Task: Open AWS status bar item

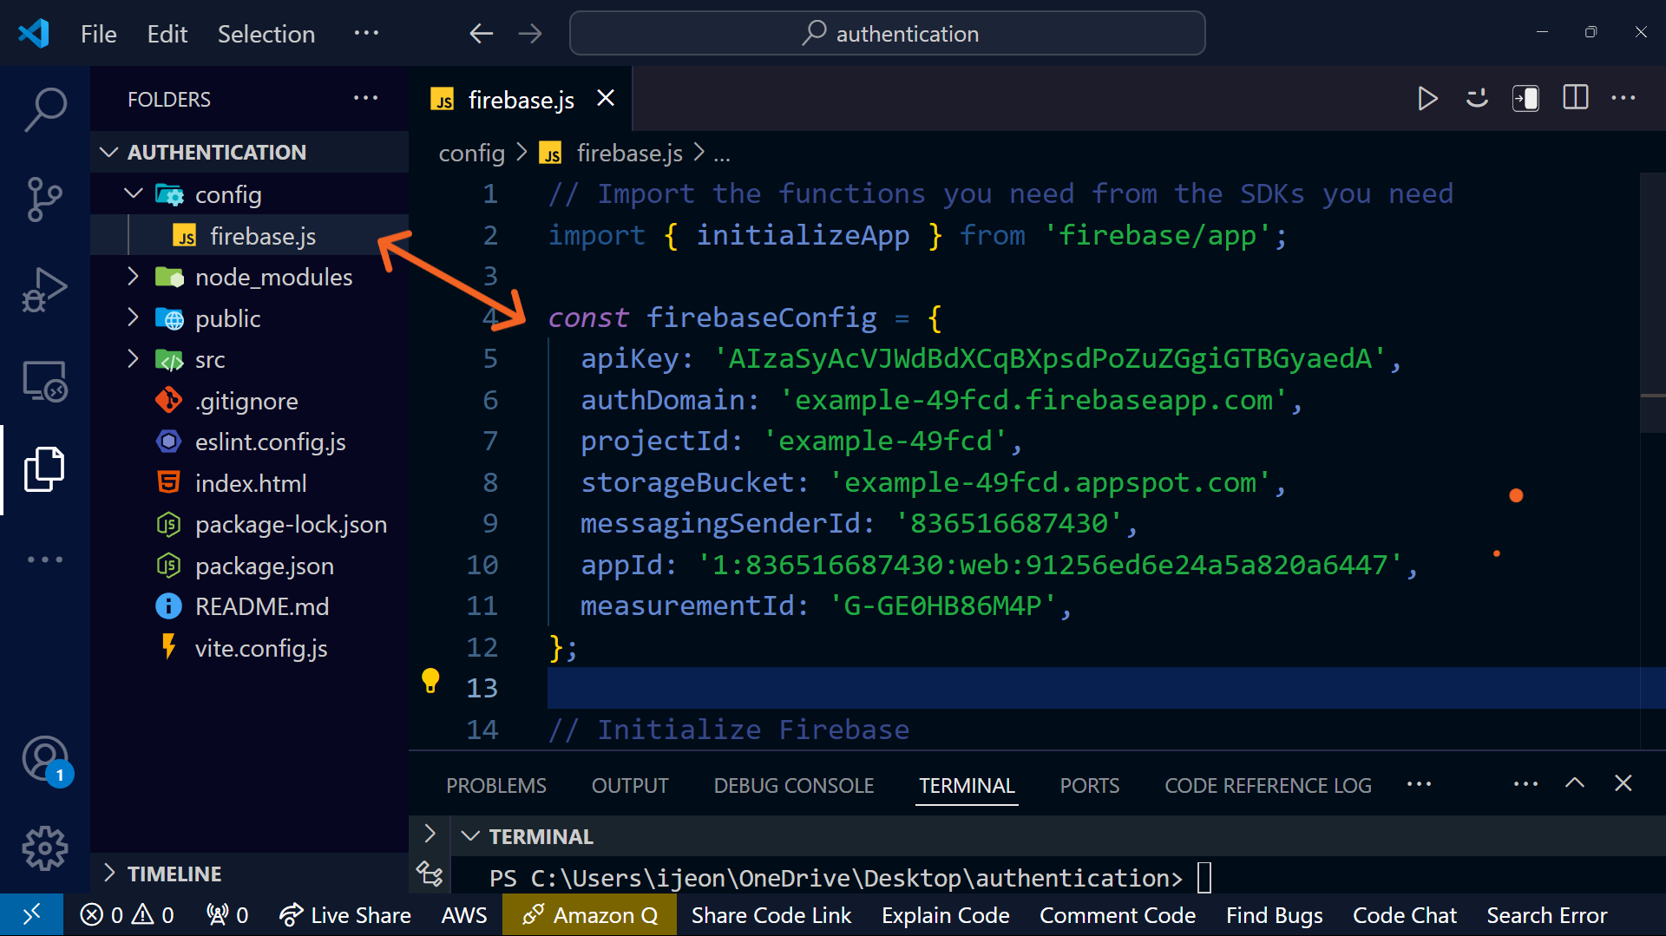Action: 464,915
